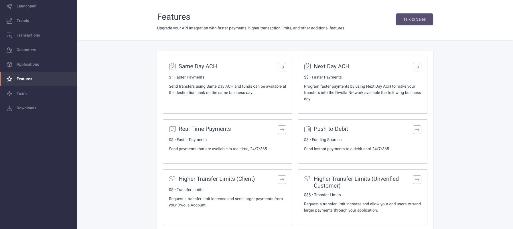This screenshot has height=229, width=513.
Task: Click the Applications cube icon
Action: click(x=9, y=64)
